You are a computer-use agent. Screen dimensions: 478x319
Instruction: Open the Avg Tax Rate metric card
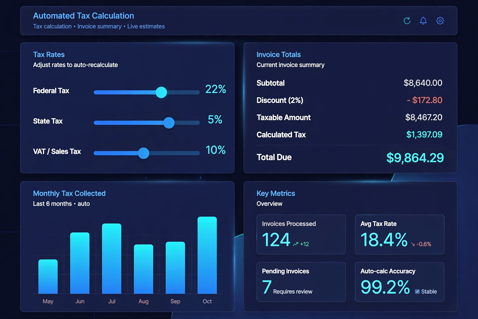pyautogui.click(x=400, y=234)
